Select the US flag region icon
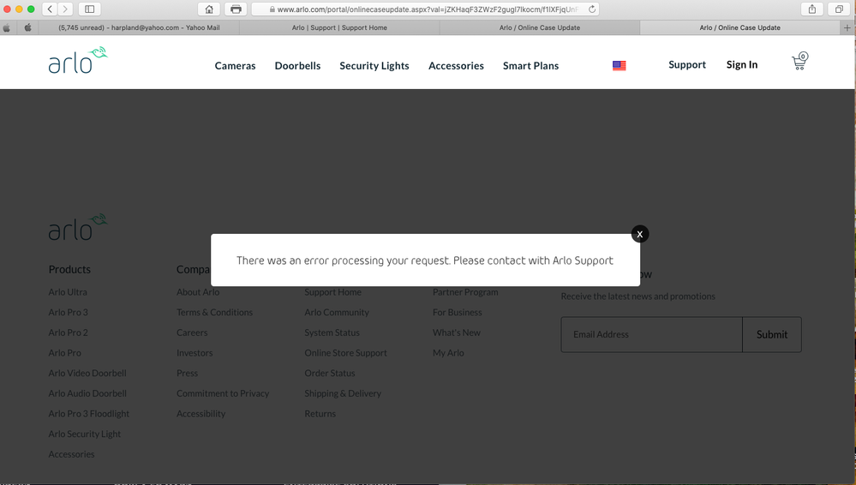The height and width of the screenshot is (485, 856). [619, 65]
